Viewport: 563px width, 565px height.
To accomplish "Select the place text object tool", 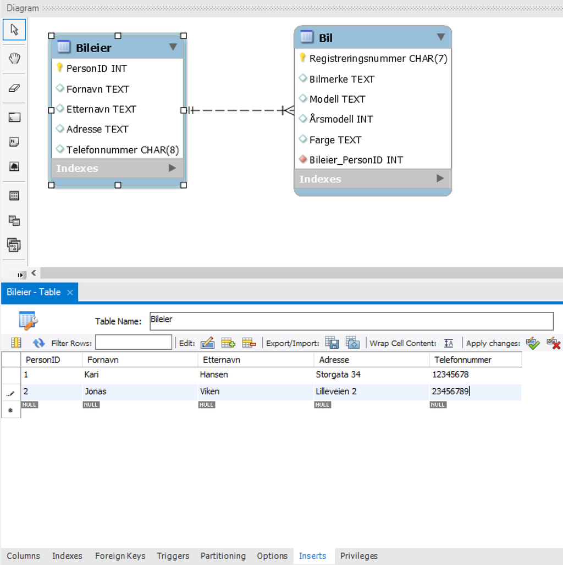I will [x=14, y=142].
